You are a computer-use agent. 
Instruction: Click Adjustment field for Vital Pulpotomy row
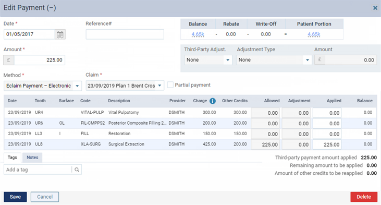tap(296, 113)
